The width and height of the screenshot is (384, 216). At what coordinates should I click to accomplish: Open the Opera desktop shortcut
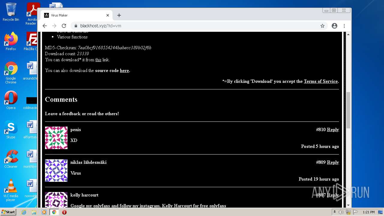coord(11,100)
